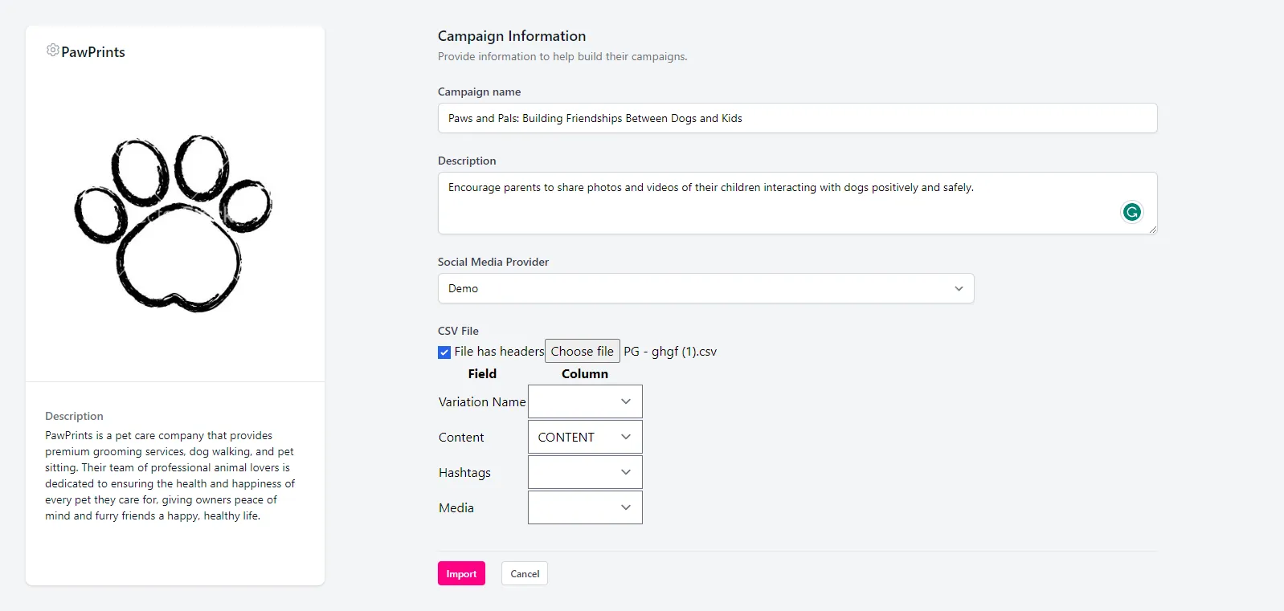Open the Media column dropdown
Image resolution: width=1284 pixels, height=611 pixels.
point(585,507)
